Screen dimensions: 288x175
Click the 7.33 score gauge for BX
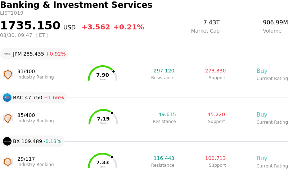coord(103,161)
